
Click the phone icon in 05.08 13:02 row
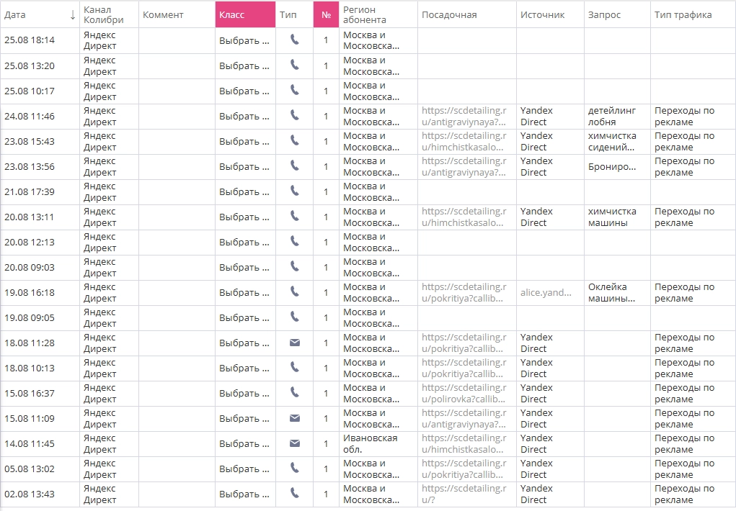294,469
